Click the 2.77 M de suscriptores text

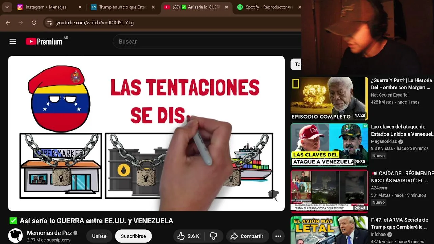click(48, 240)
